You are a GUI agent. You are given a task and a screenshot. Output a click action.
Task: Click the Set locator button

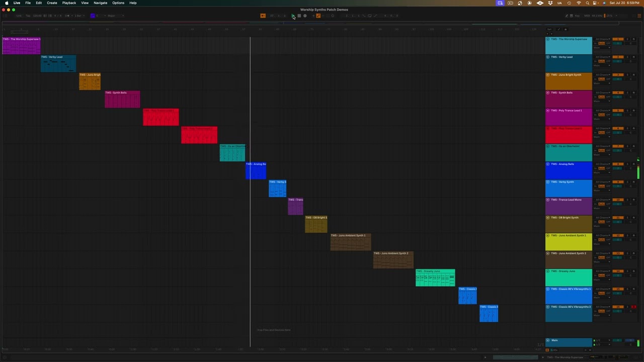pyautogui.click(x=549, y=29)
